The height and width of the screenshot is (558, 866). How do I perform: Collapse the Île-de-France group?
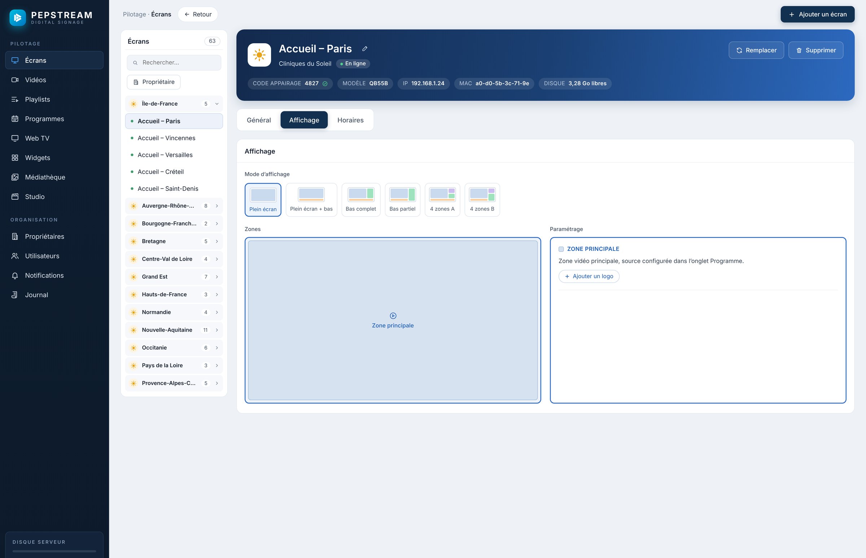pos(174,103)
